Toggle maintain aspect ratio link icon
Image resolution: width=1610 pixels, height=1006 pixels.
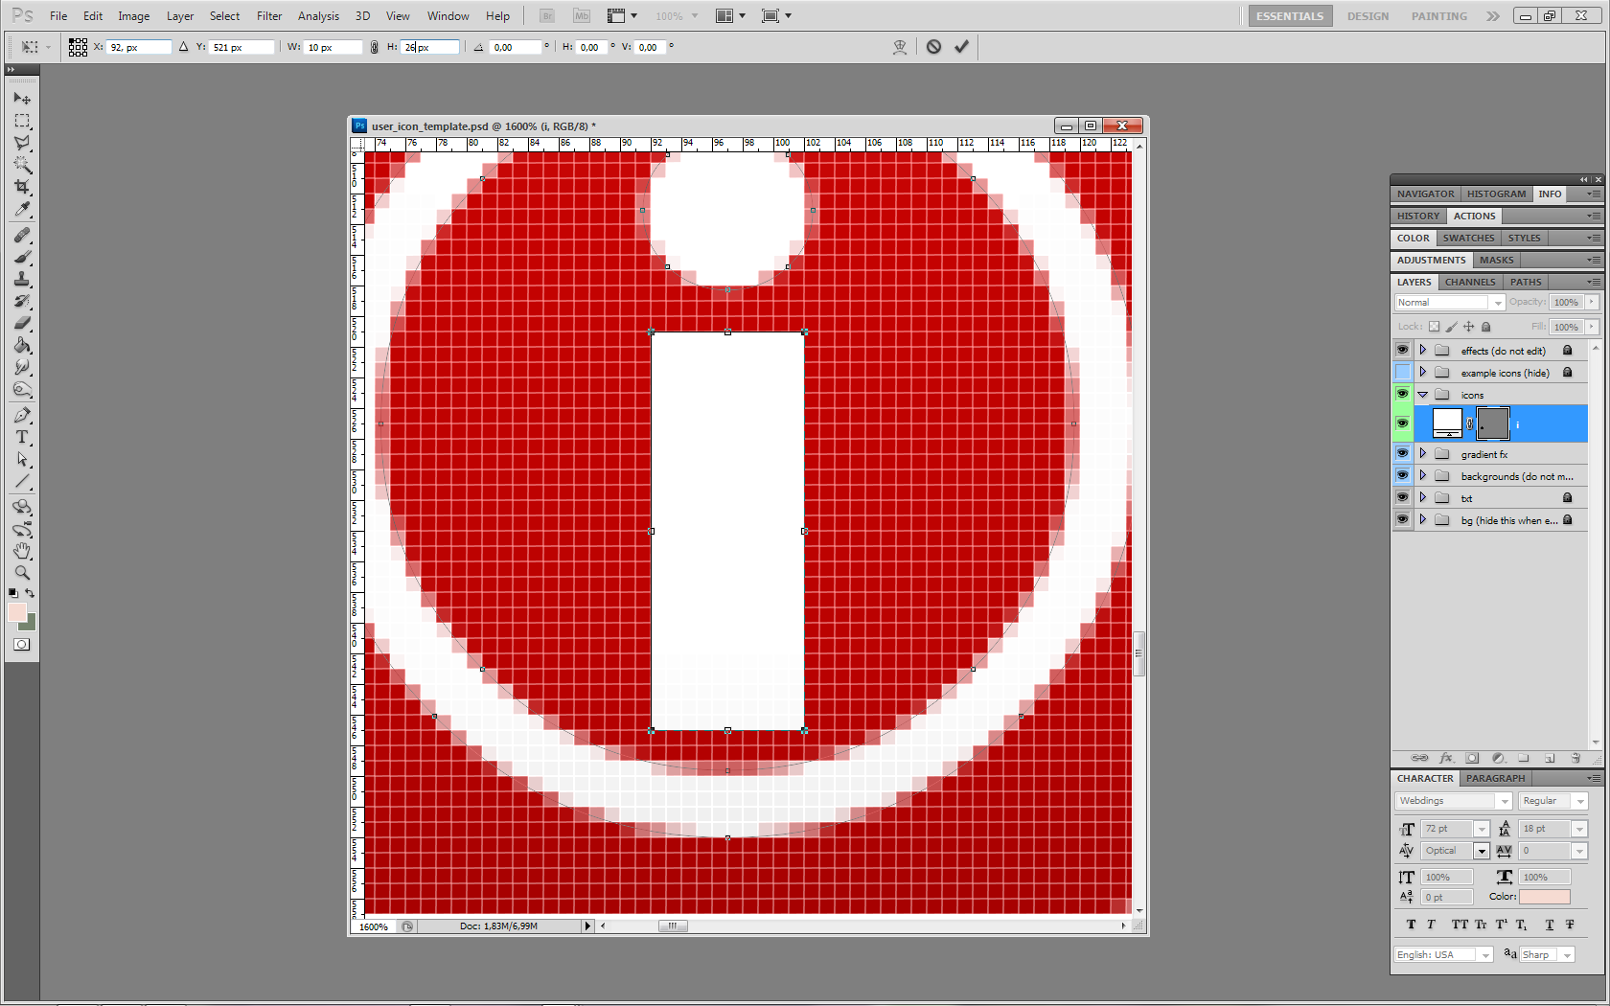375,47
